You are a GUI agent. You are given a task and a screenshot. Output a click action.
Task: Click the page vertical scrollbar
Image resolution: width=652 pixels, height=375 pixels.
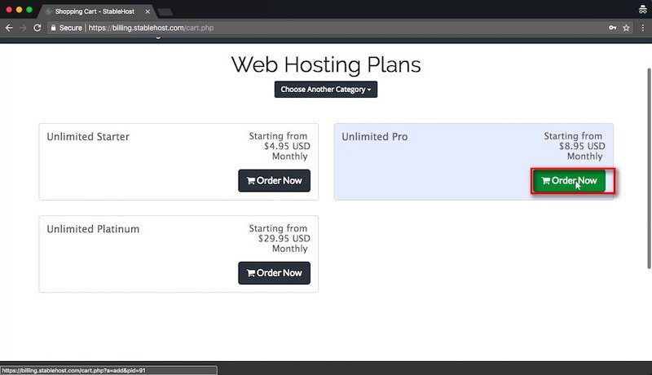pyautogui.click(x=649, y=169)
